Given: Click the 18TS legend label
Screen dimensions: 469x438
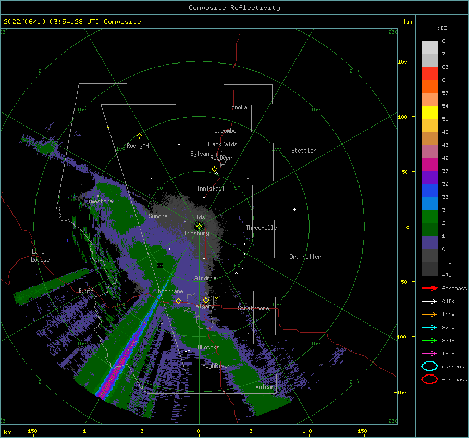Looking at the screenshot, I should 448,354.
